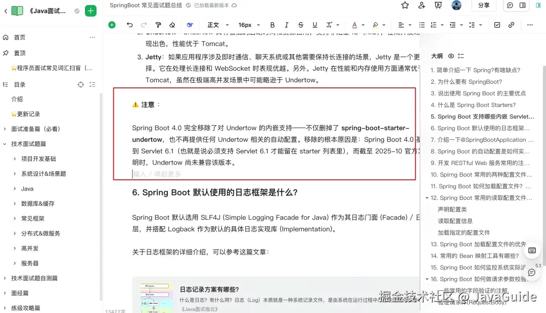The width and height of the screenshot is (546, 313).
Task: Expand 分布式&微服务 folder
Action: tap(15, 233)
